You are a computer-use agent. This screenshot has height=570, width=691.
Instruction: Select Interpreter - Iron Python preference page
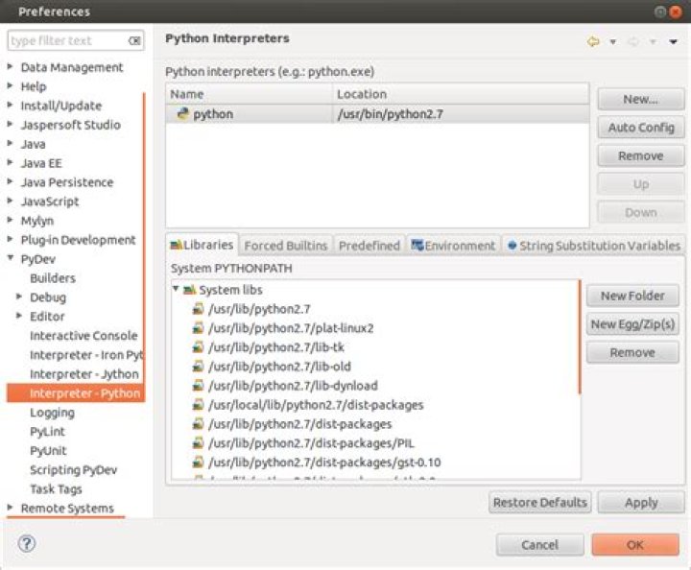click(x=86, y=355)
